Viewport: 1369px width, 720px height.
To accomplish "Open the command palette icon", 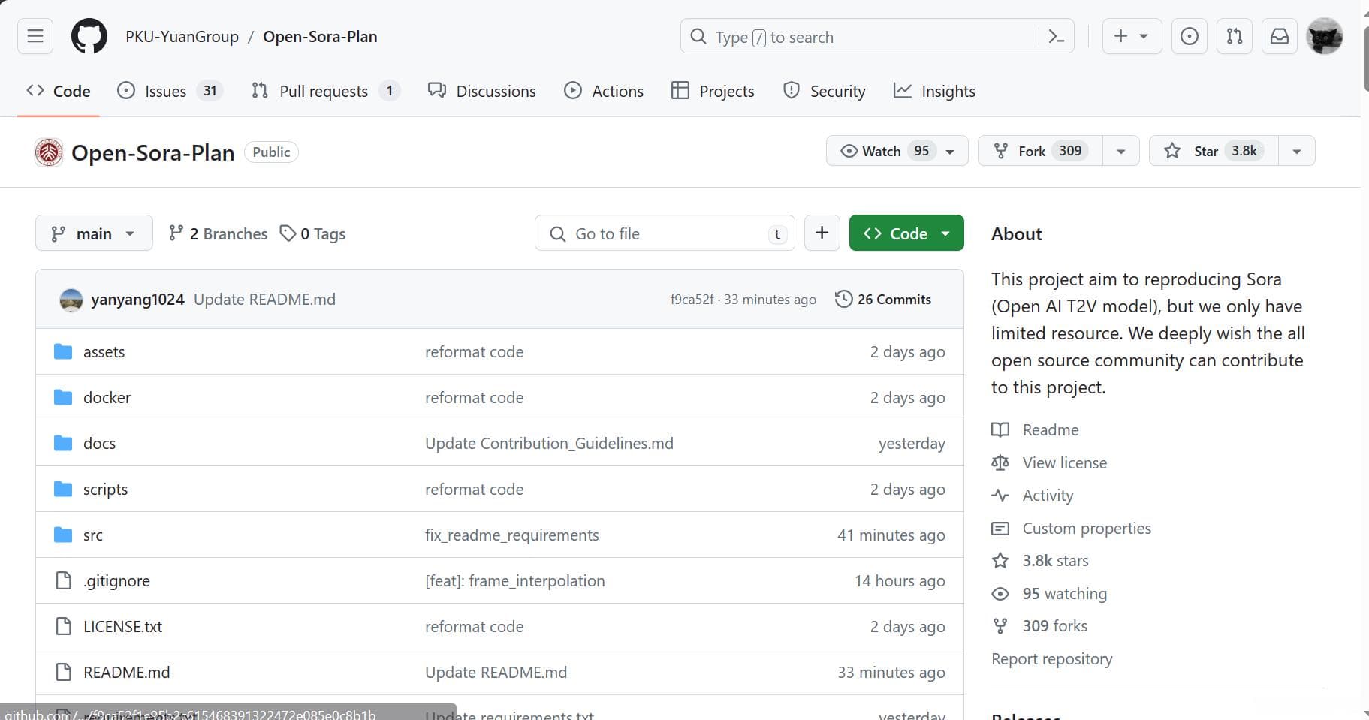I will [1056, 36].
